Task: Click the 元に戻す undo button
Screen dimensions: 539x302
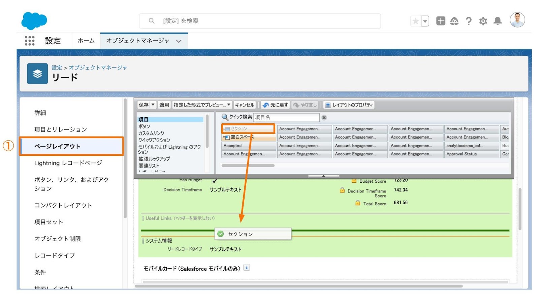Action: tap(276, 105)
